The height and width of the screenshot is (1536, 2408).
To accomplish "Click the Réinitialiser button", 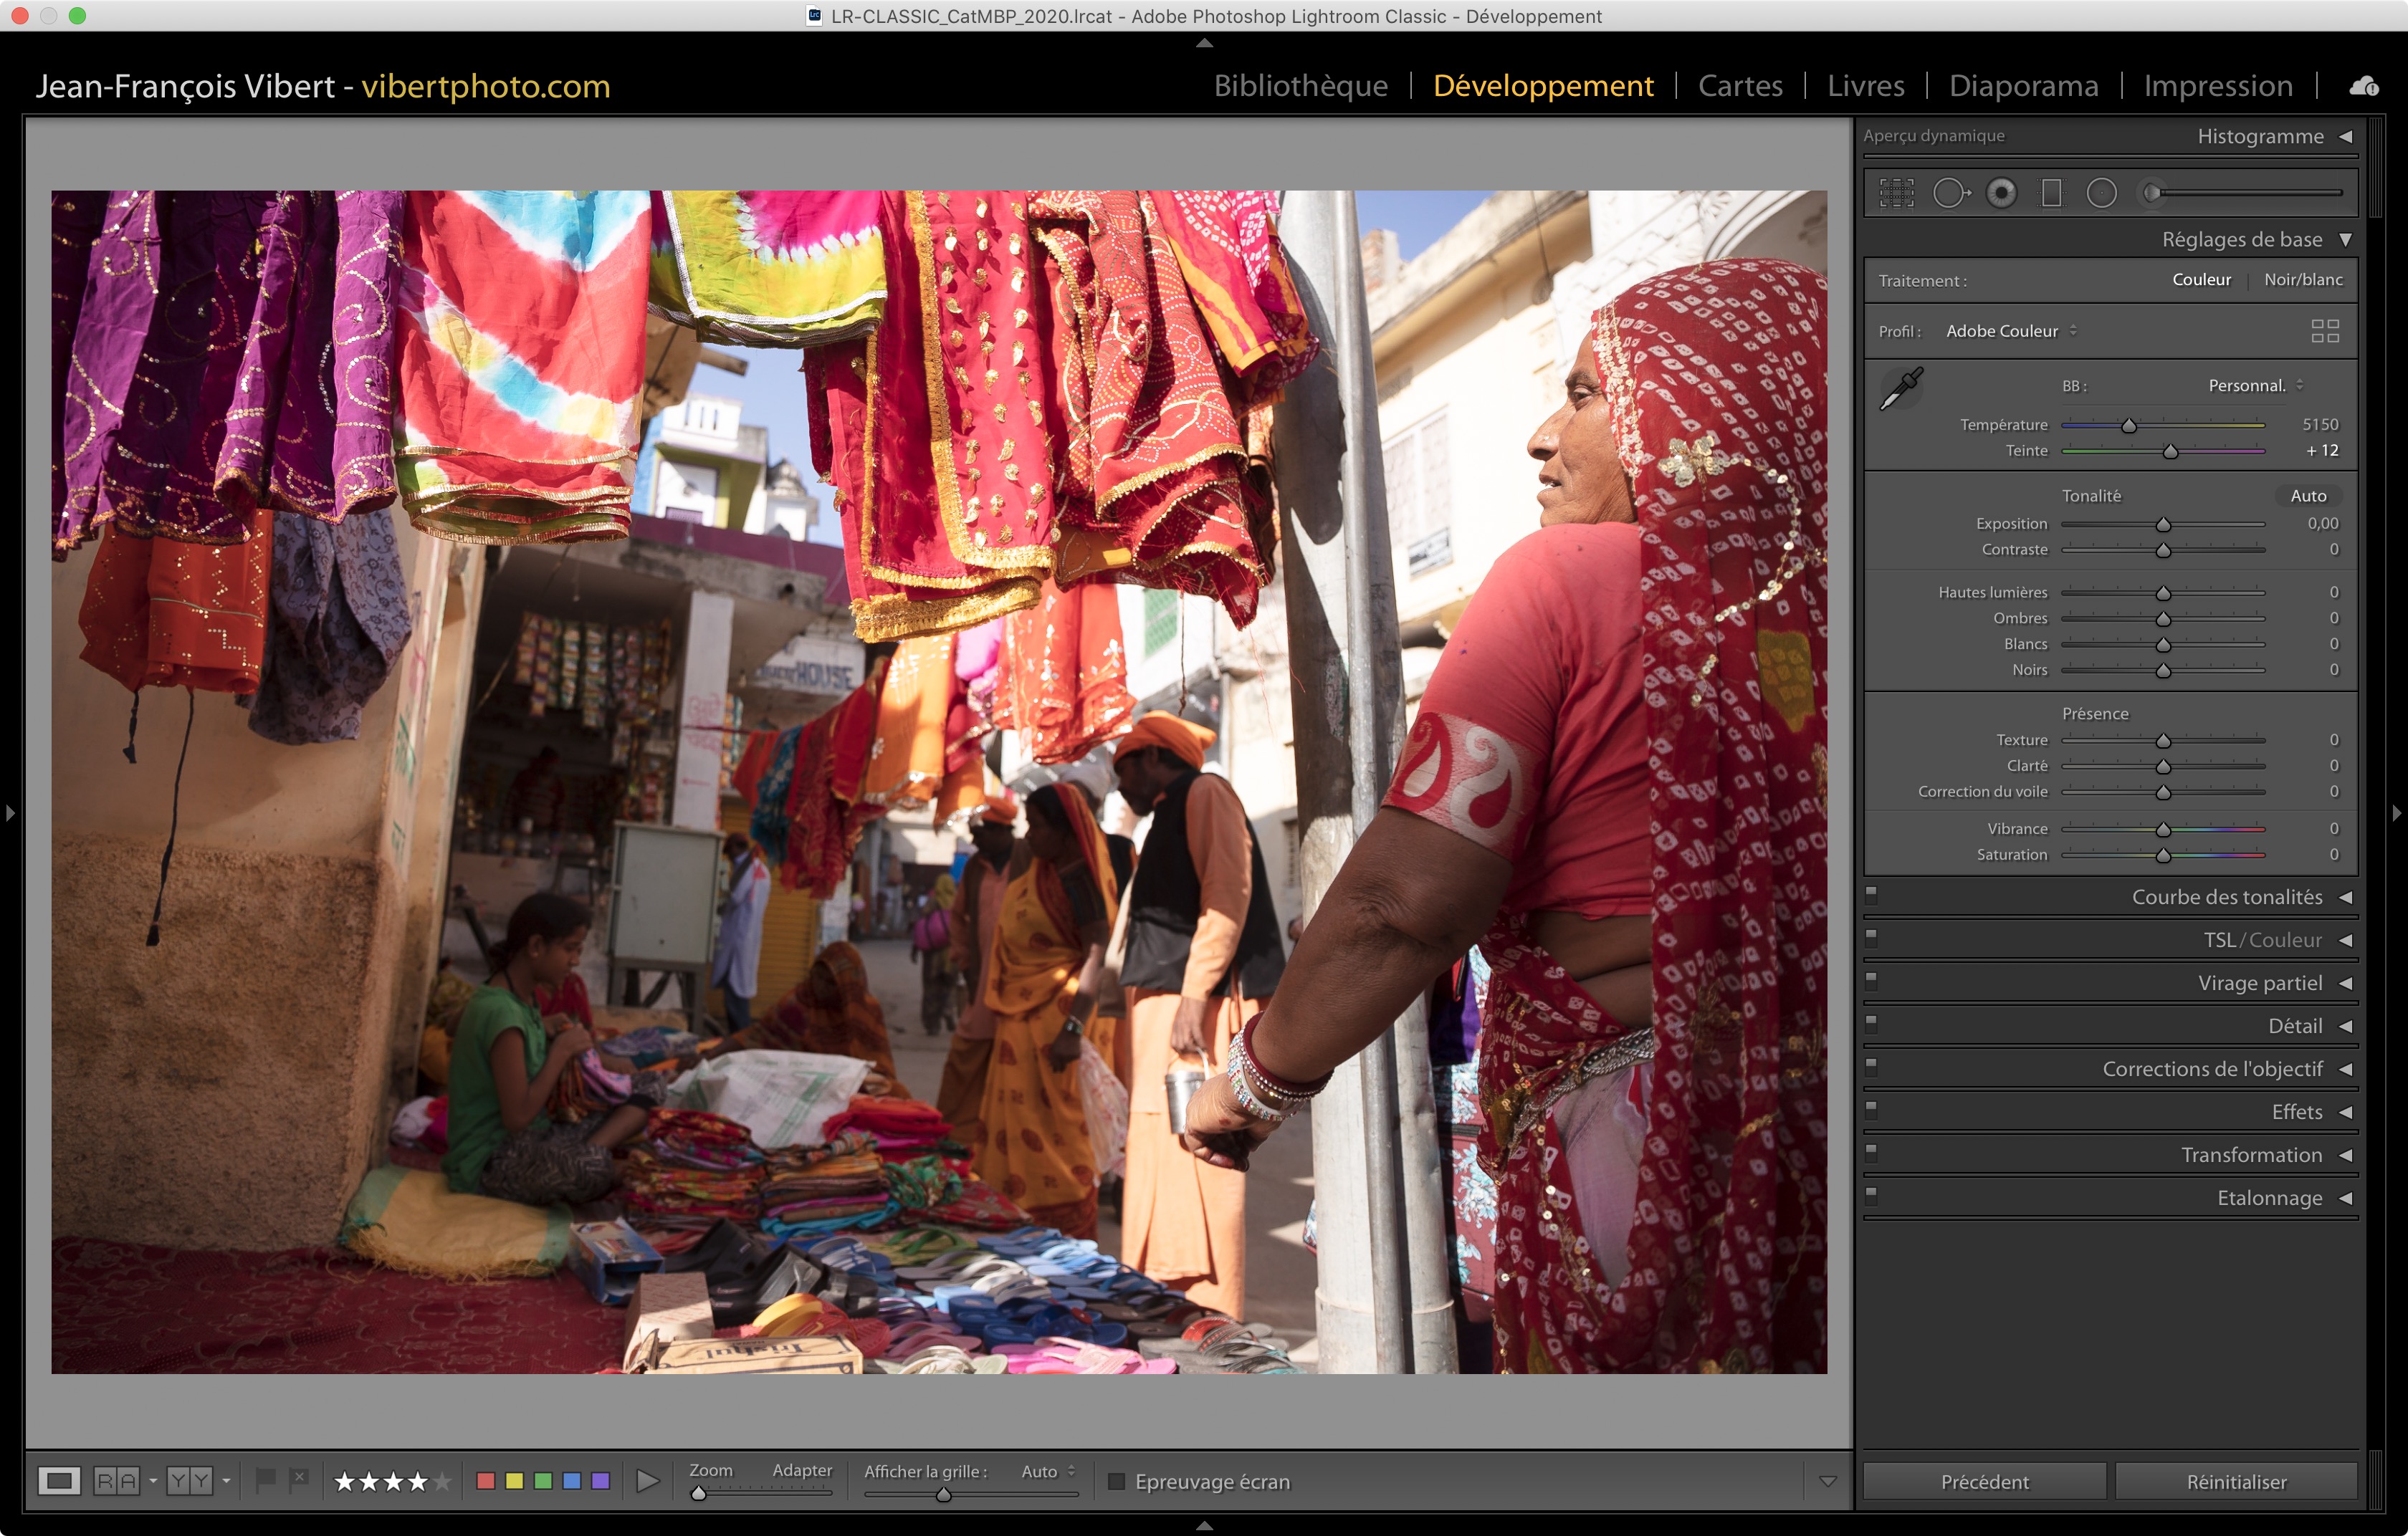I will point(2236,1481).
